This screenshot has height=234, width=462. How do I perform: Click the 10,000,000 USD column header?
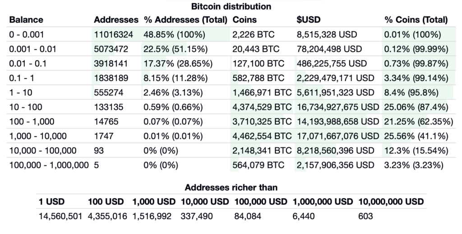click(x=391, y=202)
